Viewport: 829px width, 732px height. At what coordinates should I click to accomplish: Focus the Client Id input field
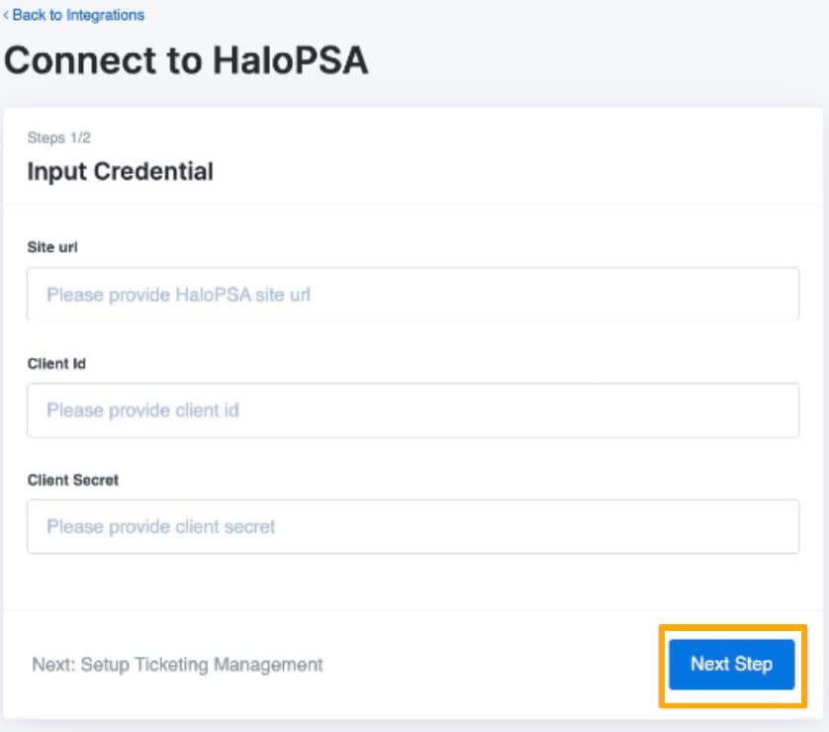[x=411, y=410]
